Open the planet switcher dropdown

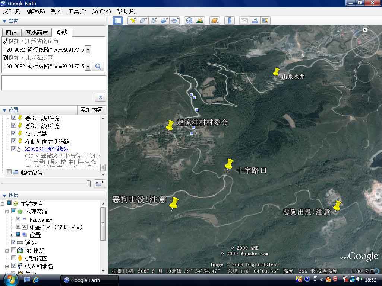coord(215,20)
